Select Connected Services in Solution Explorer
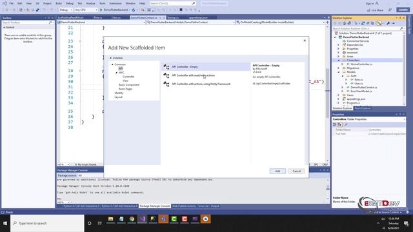The height and width of the screenshot is (232, 413). pyautogui.click(x=358, y=41)
